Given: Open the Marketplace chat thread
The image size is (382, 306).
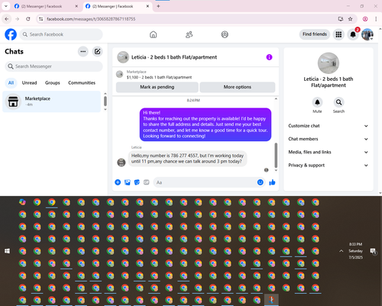Looking at the screenshot, I should click(x=51, y=101).
